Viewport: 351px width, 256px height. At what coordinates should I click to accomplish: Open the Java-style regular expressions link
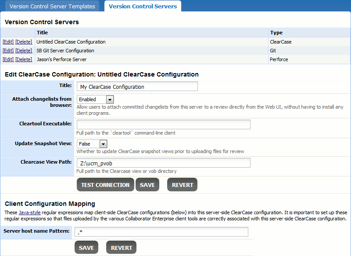29,212
